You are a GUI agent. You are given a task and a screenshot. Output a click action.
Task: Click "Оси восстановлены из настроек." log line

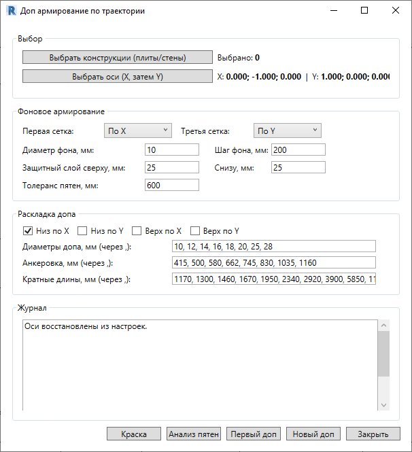pos(86,326)
